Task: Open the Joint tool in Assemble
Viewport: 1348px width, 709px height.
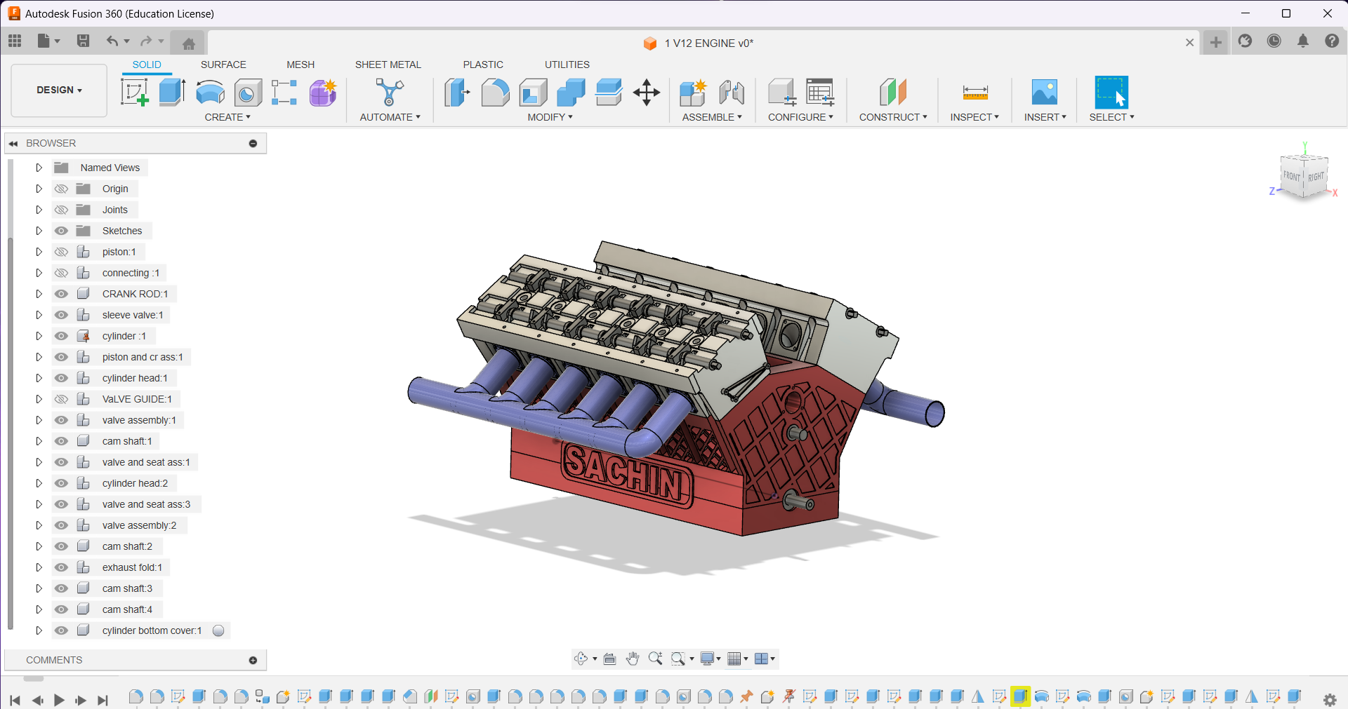Action: [x=731, y=92]
